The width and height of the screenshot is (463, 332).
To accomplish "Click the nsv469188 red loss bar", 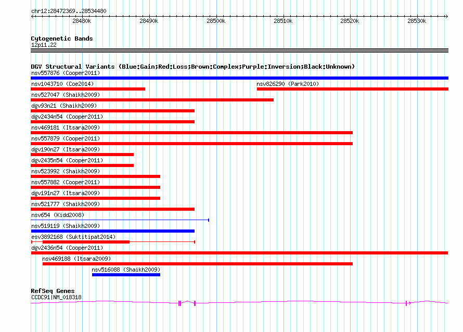I will tap(198, 264).
